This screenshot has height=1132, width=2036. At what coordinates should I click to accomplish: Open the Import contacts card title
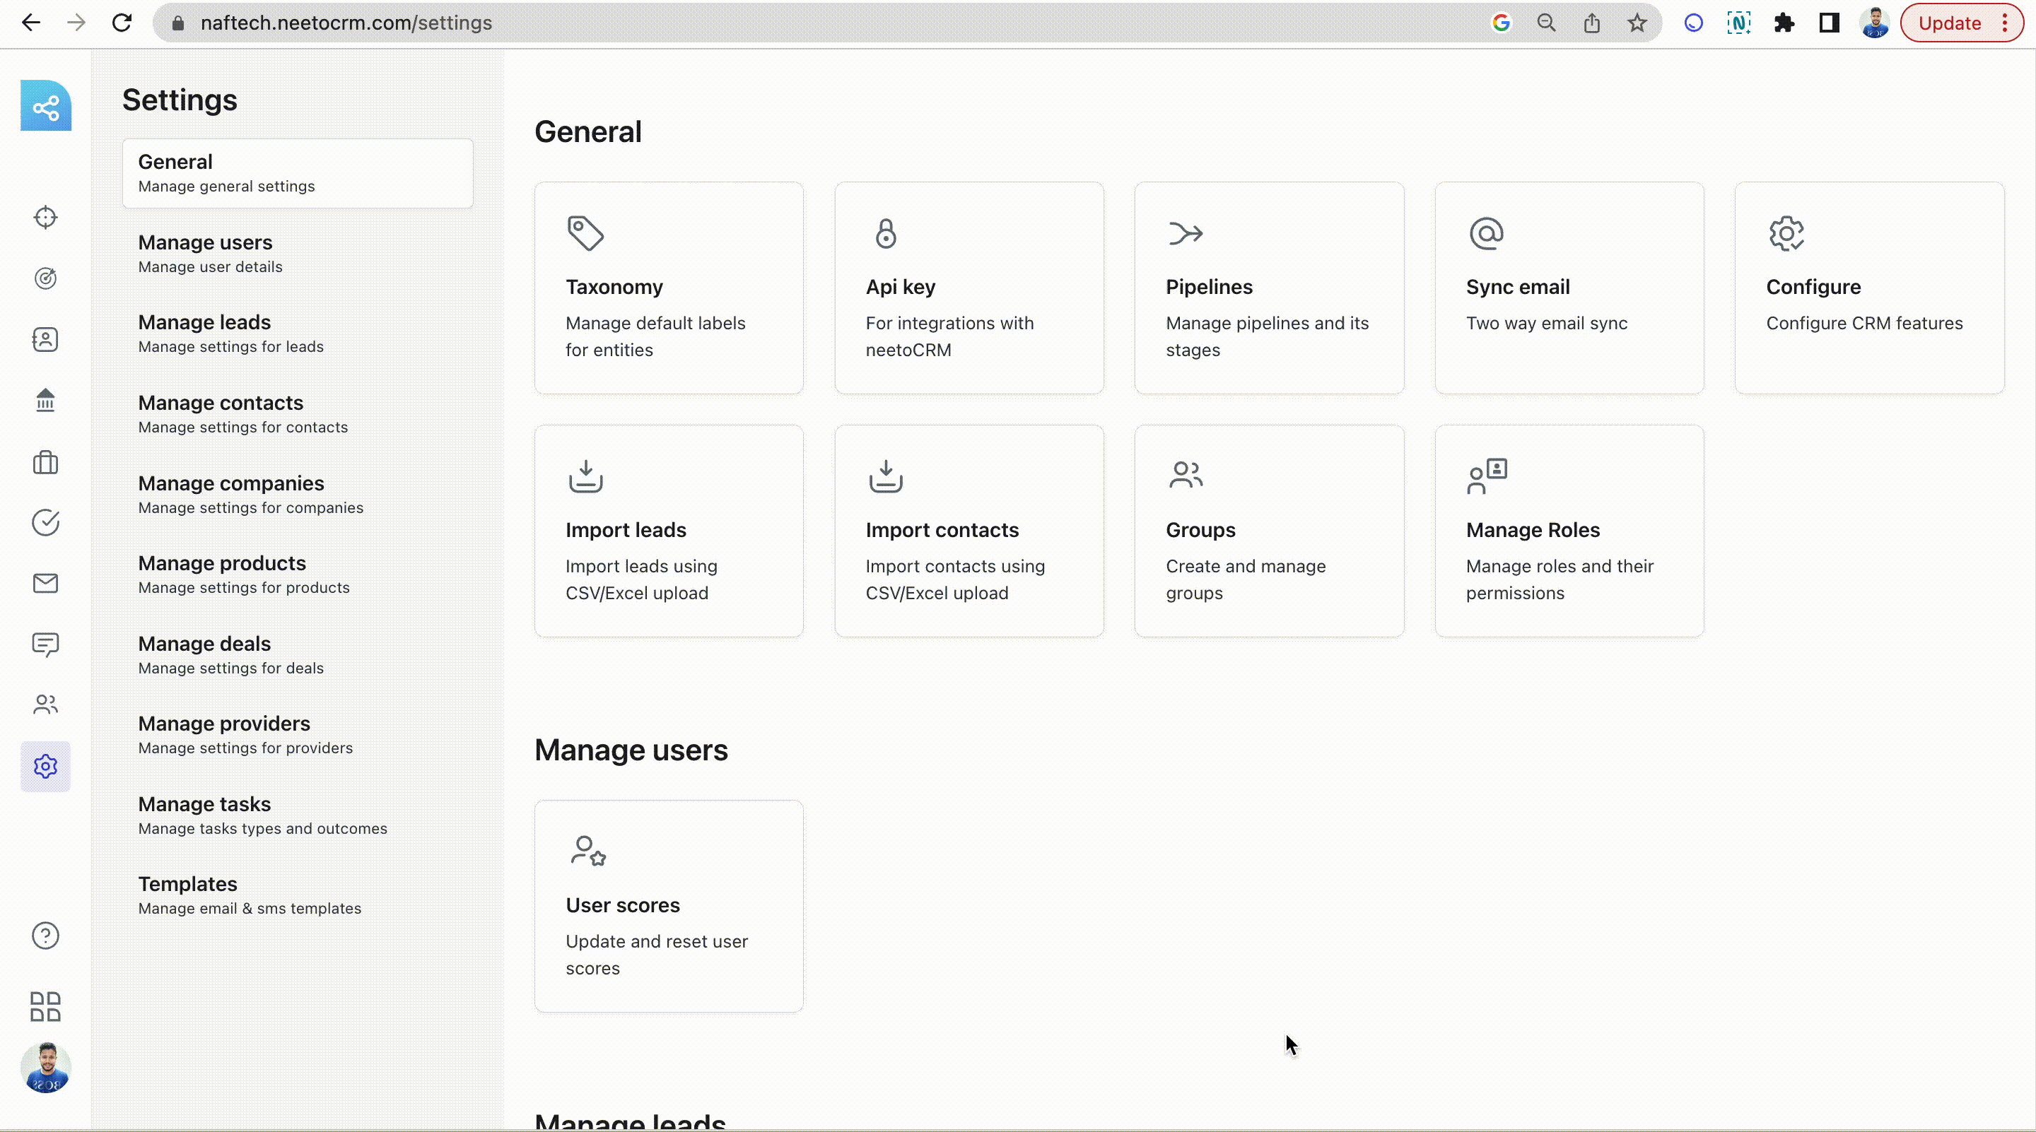click(x=942, y=530)
